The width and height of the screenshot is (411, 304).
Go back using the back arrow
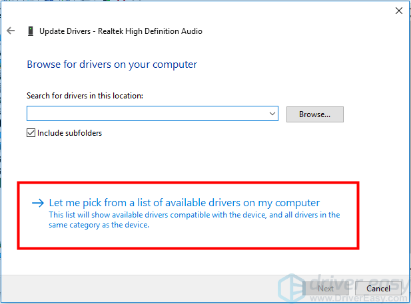coord(11,31)
